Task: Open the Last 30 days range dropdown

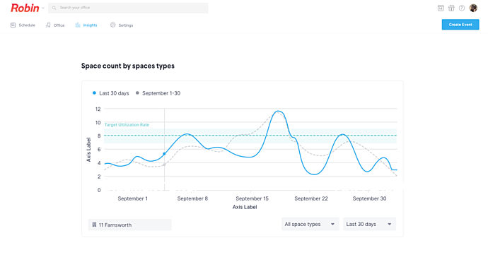Action: point(369,224)
